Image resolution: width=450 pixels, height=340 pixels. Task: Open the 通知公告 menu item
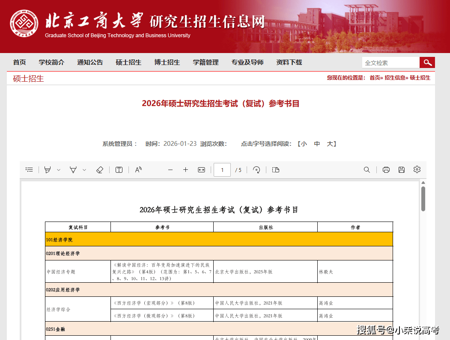pos(90,62)
